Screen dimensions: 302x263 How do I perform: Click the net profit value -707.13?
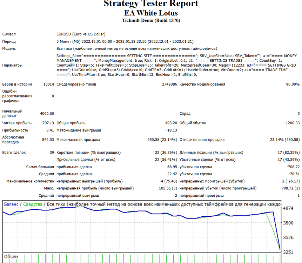point(47,123)
